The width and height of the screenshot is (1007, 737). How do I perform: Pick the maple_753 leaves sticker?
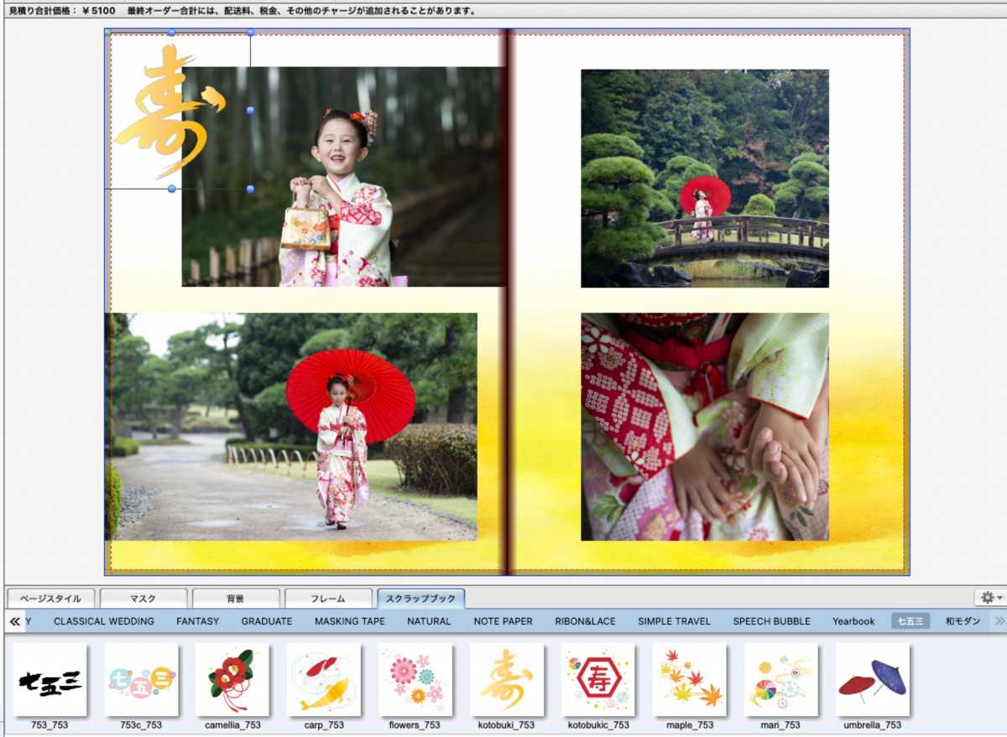click(689, 680)
